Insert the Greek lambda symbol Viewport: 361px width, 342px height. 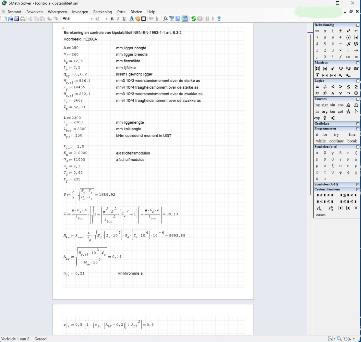click(x=356, y=159)
